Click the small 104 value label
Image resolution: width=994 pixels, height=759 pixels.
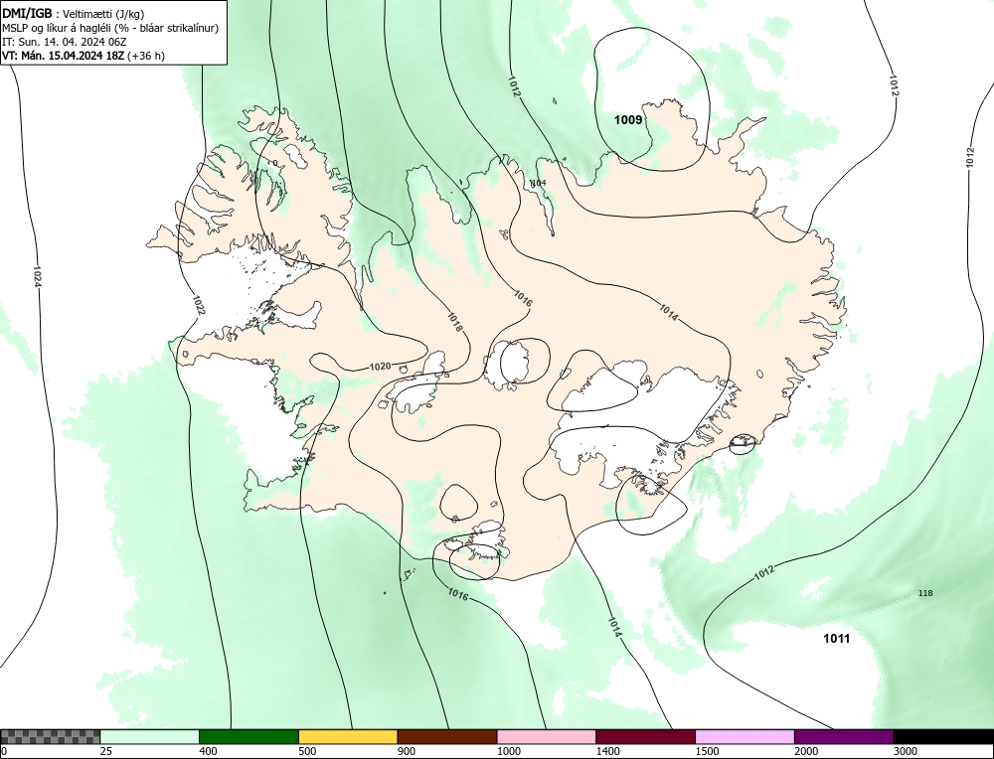pyautogui.click(x=538, y=183)
